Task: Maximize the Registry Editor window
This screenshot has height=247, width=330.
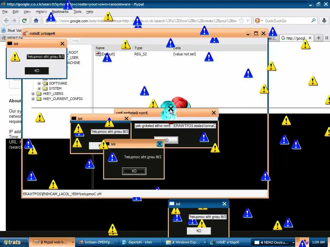Action: (x=256, y=33)
